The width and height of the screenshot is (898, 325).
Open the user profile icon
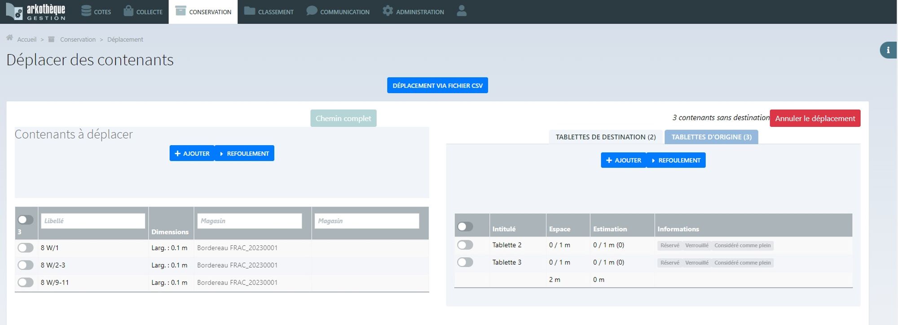461,11
